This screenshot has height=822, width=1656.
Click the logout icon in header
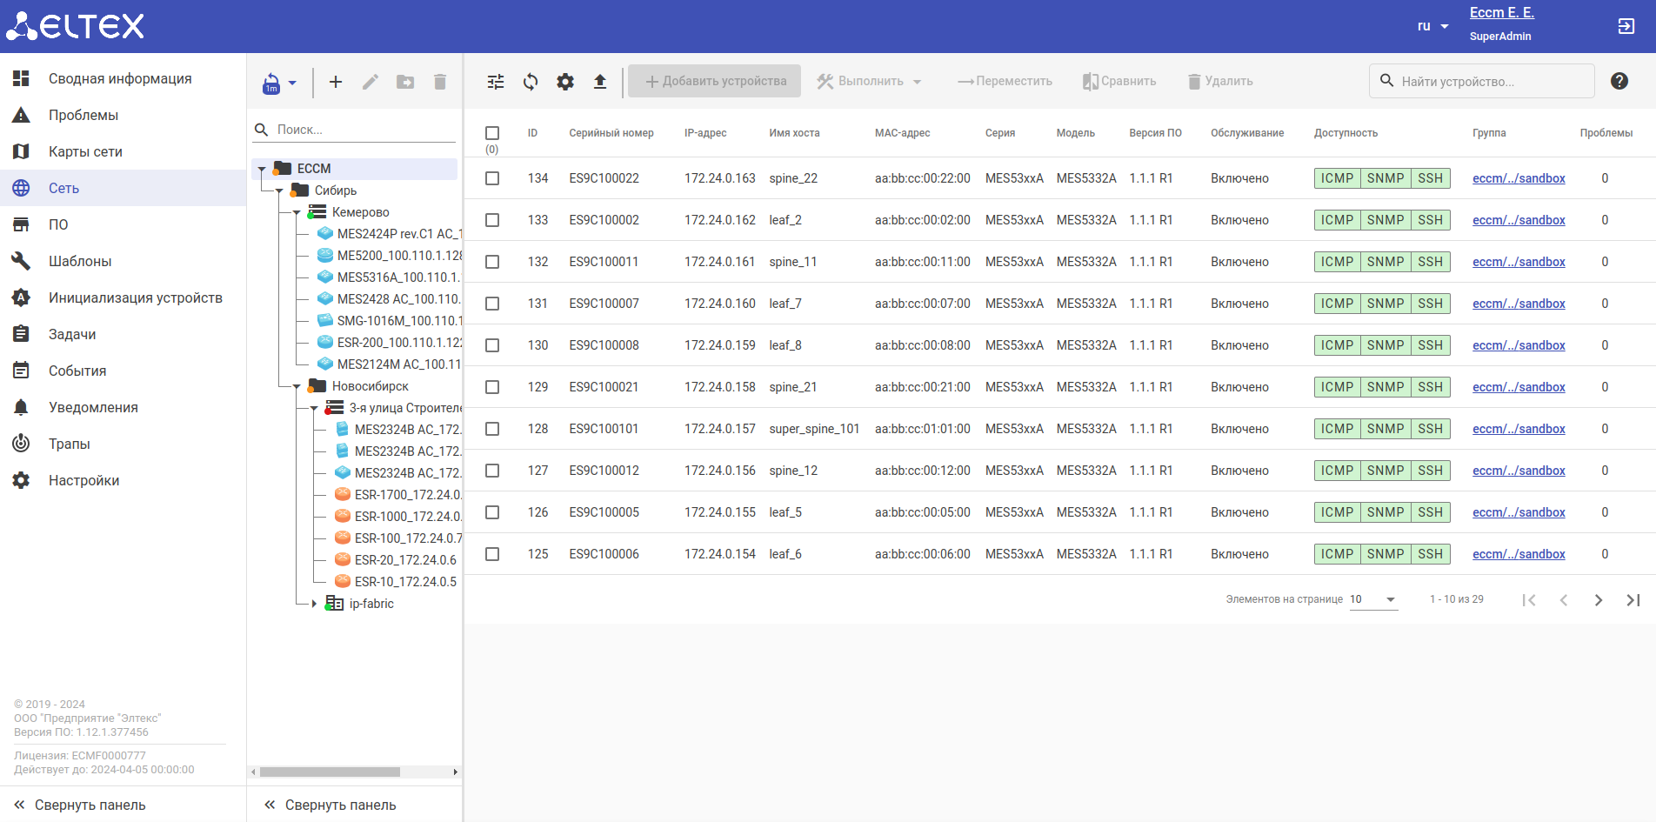point(1626,26)
